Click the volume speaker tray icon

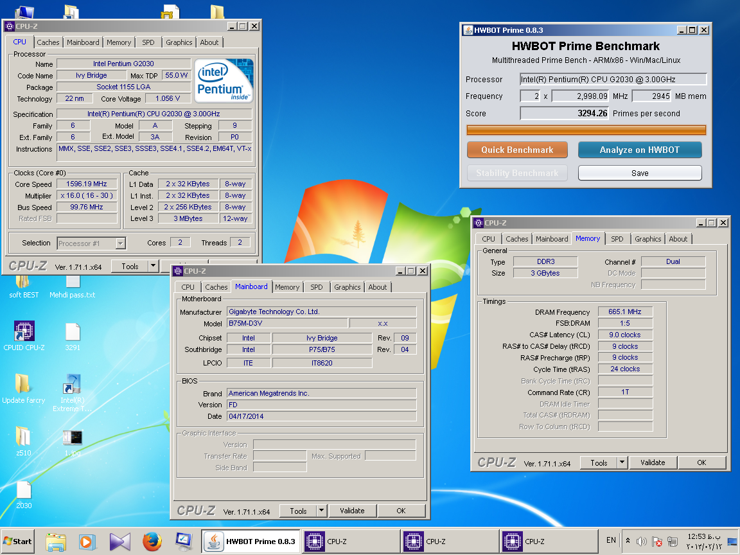[641, 542]
